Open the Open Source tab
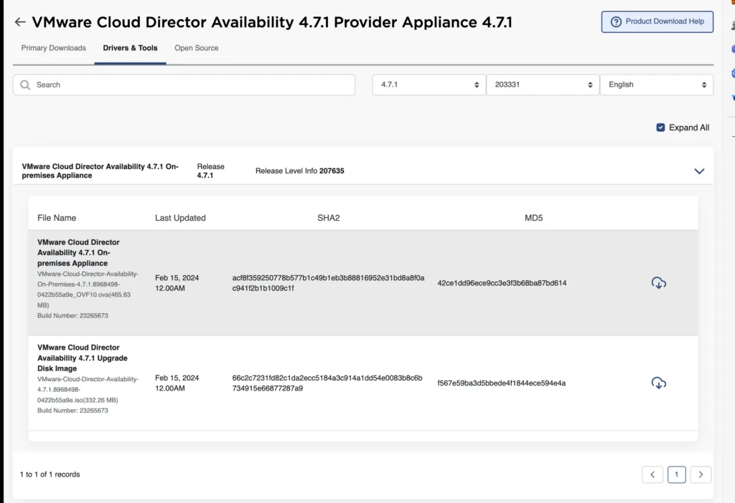The image size is (735, 503). [x=197, y=48]
